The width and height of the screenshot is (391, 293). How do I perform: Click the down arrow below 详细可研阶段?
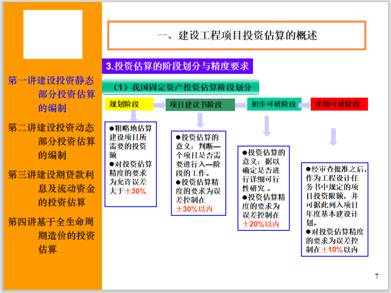coord(333,136)
